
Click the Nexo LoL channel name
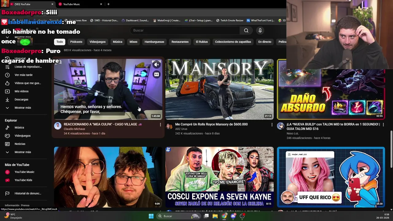pos(293,134)
